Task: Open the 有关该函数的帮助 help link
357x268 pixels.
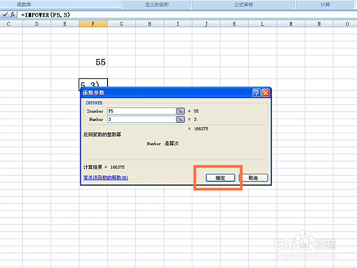Action: 105,178
